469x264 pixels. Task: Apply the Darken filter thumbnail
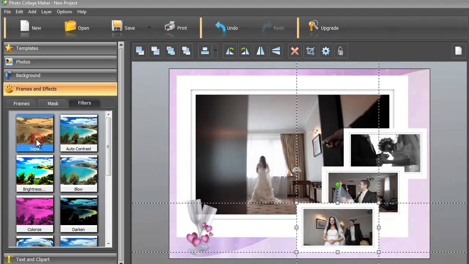tap(79, 214)
